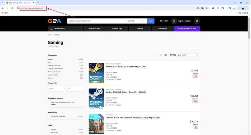Click Save more with G2A Plus button
The image size is (251, 135).
pyautogui.click(x=187, y=29)
